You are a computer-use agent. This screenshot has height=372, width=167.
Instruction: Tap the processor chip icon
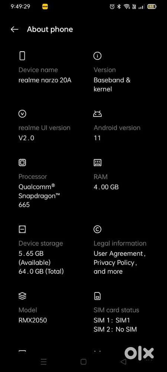22,163
